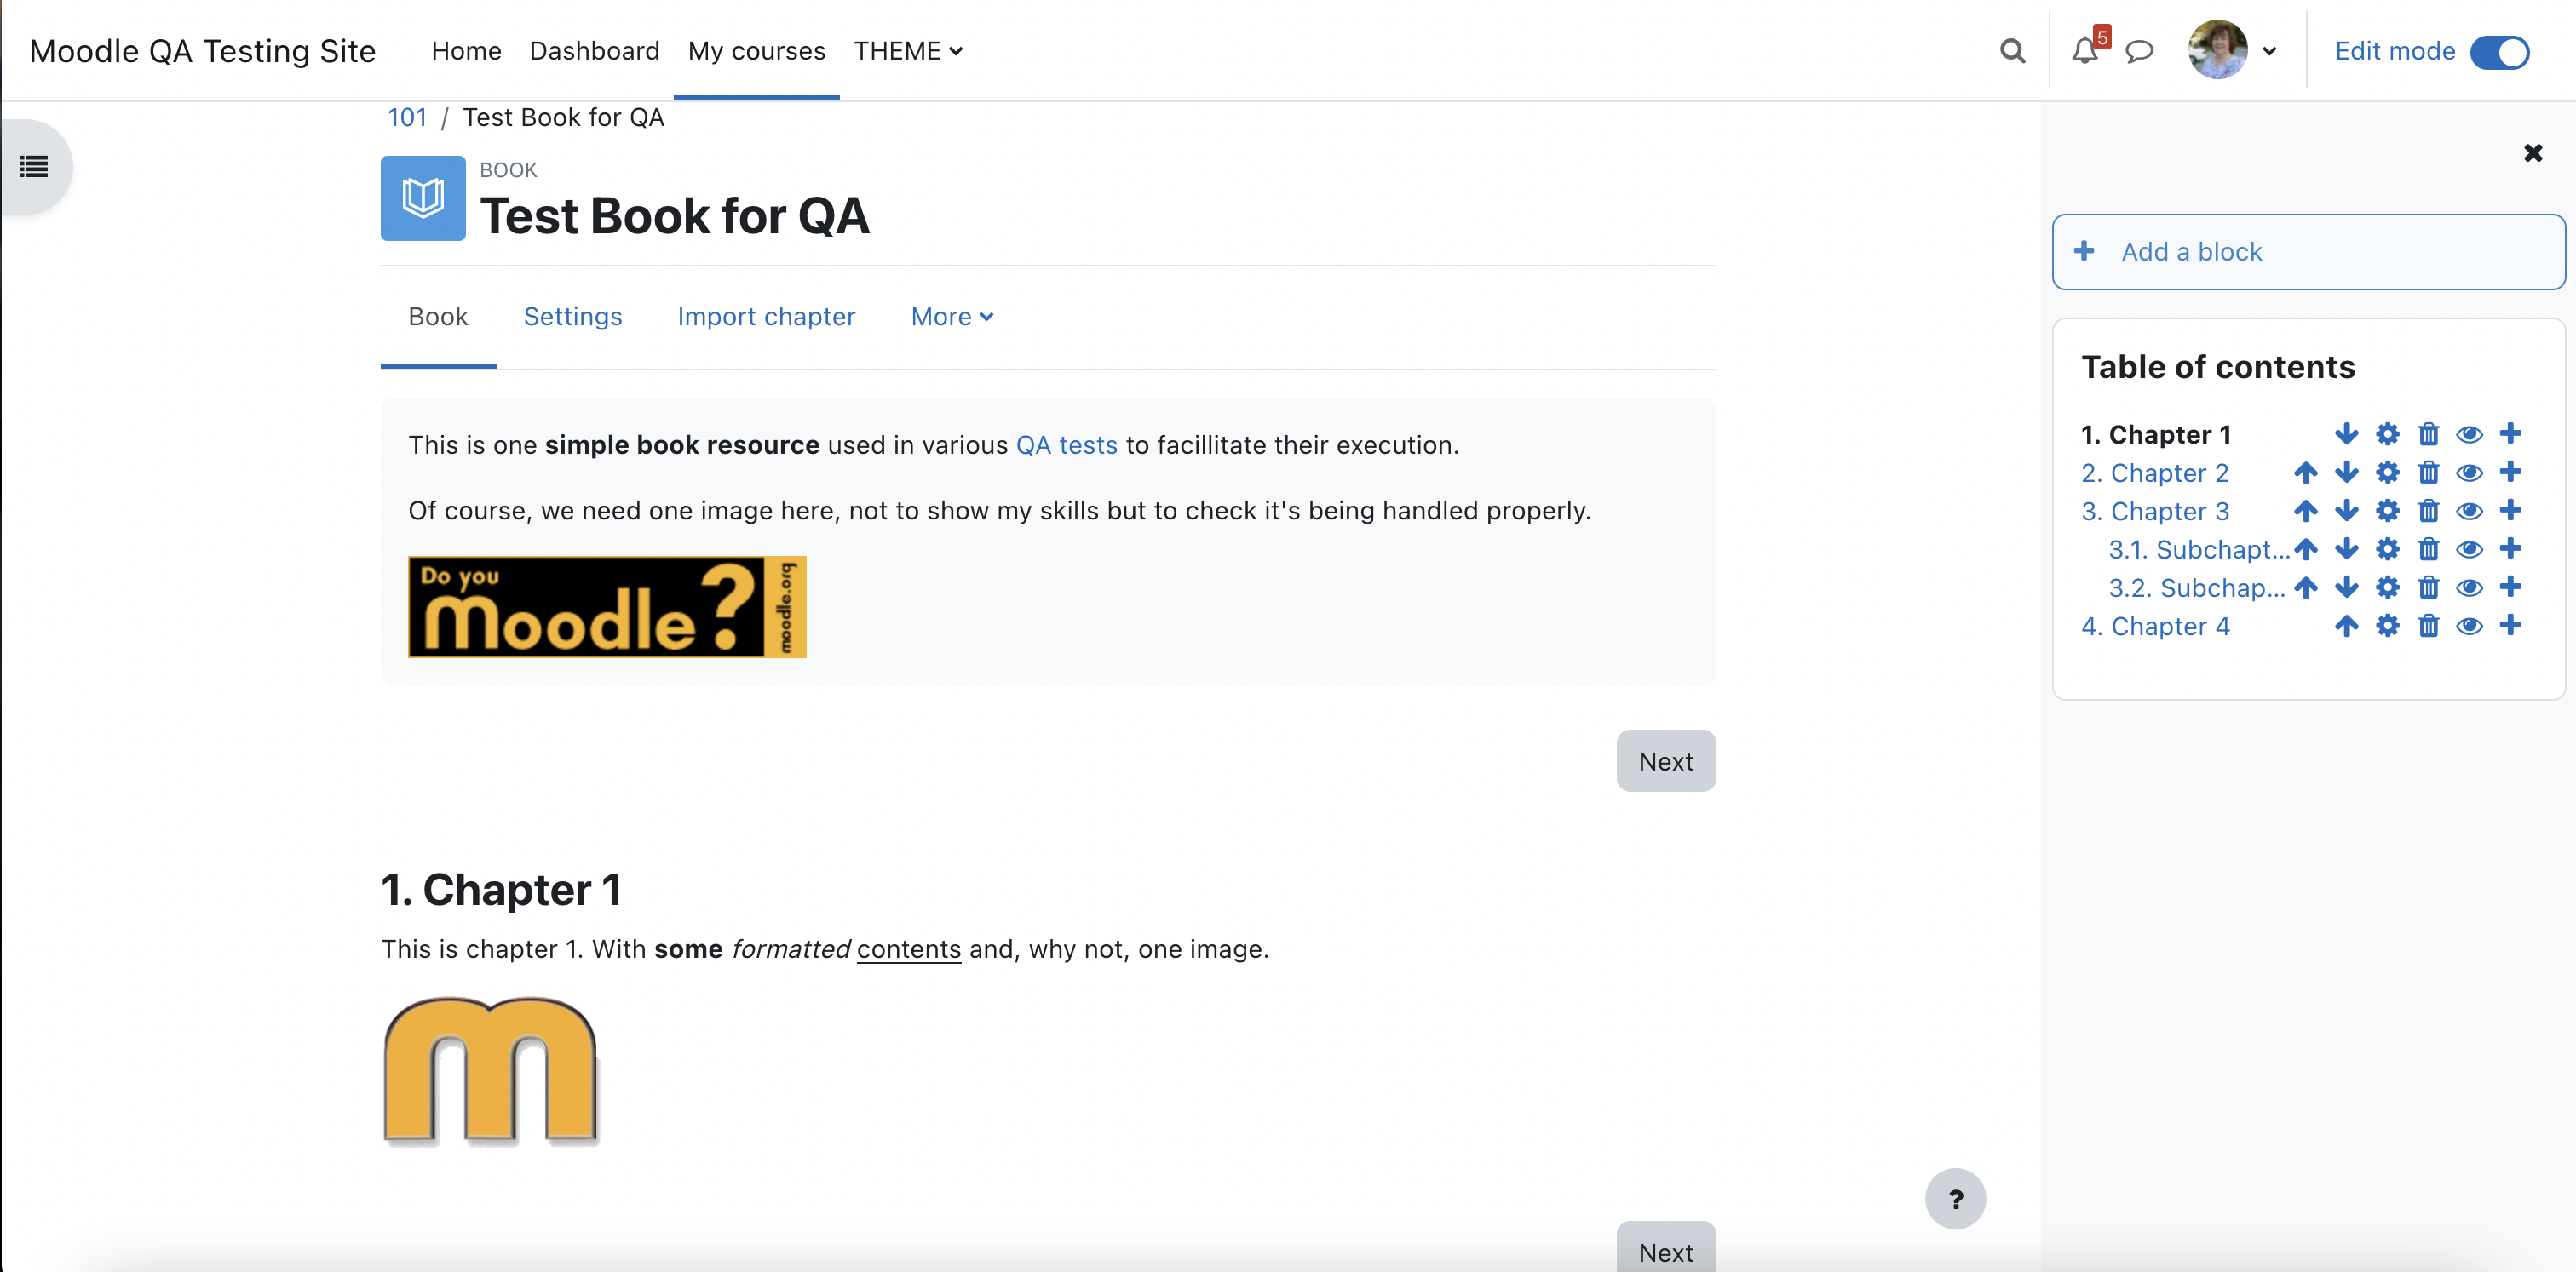The width and height of the screenshot is (2576, 1272).
Task: Delete Chapter 2 with trash icon
Action: click(2428, 473)
